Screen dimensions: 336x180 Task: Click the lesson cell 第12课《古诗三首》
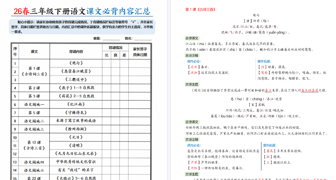(x=34, y=145)
